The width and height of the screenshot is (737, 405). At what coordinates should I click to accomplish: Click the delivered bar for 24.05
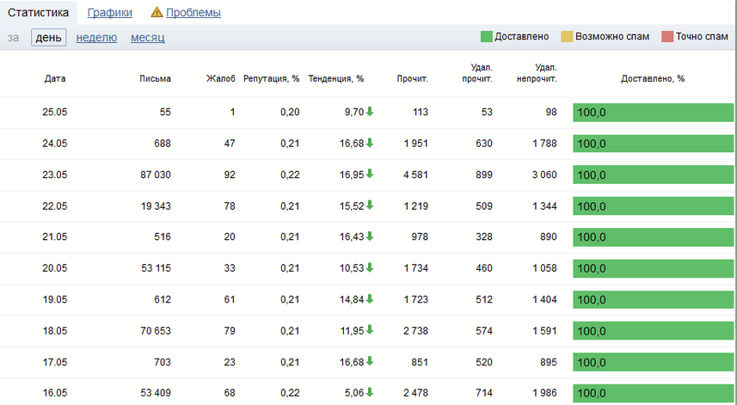click(x=652, y=144)
